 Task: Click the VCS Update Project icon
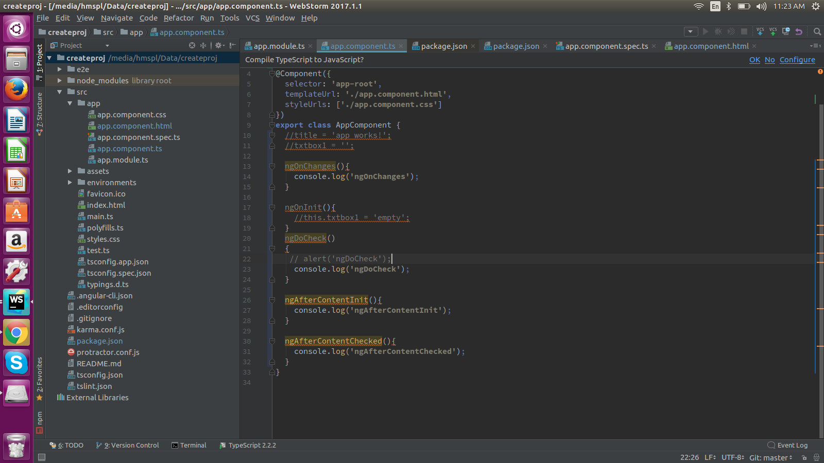point(760,32)
